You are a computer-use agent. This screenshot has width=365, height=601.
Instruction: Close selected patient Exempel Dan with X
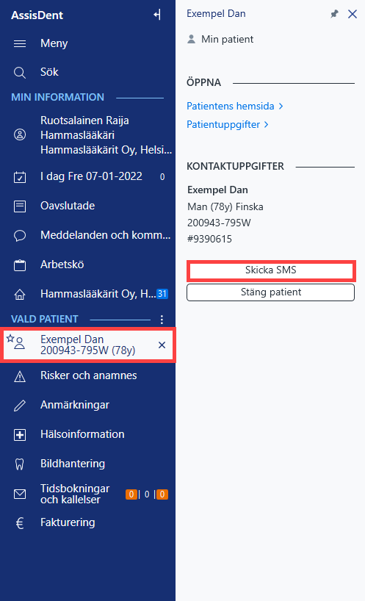click(x=162, y=345)
